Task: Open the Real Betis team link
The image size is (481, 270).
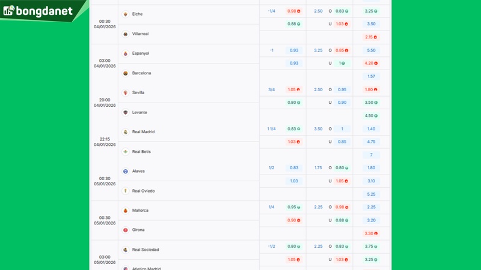Action: [141, 152]
